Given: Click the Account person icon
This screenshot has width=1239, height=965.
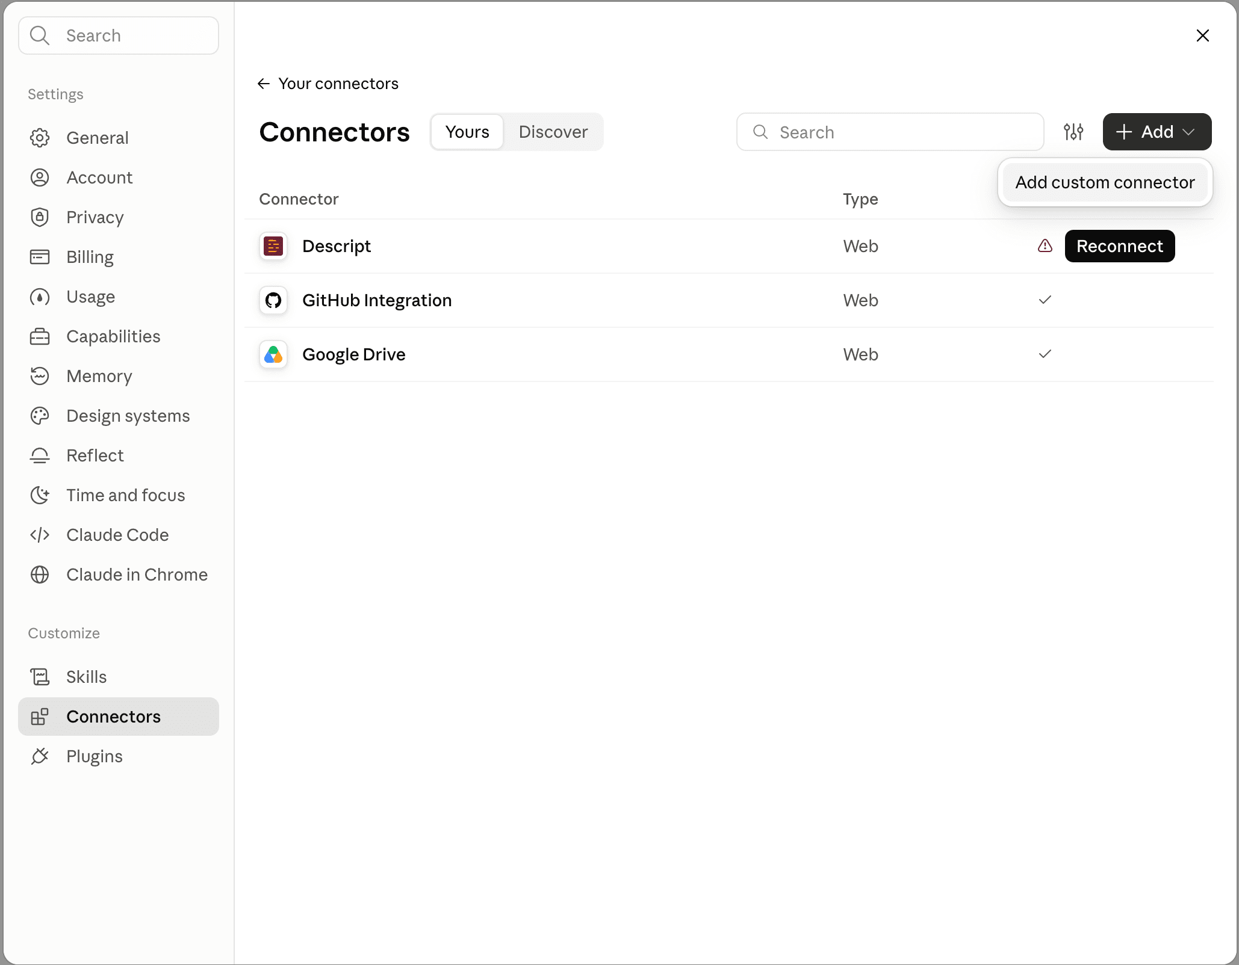Looking at the screenshot, I should 40,177.
